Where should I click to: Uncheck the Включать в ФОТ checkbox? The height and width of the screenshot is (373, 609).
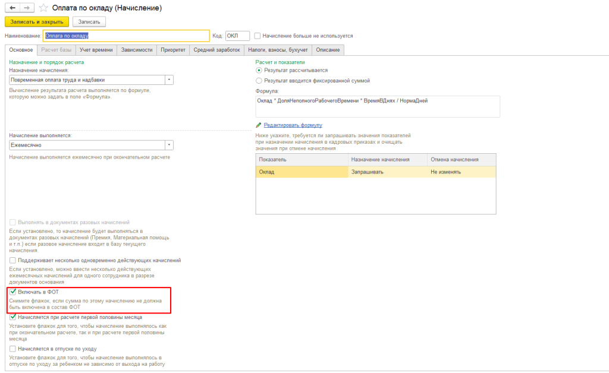pos(13,293)
